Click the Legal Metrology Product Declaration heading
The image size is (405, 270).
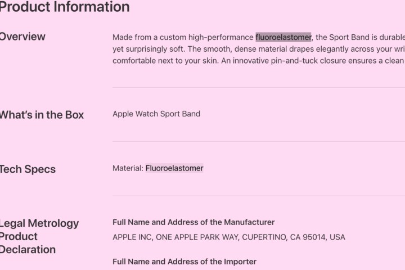[39, 236]
